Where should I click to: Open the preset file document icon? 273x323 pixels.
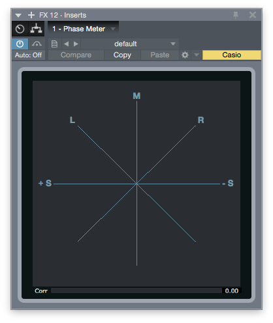tap(54, 44)
